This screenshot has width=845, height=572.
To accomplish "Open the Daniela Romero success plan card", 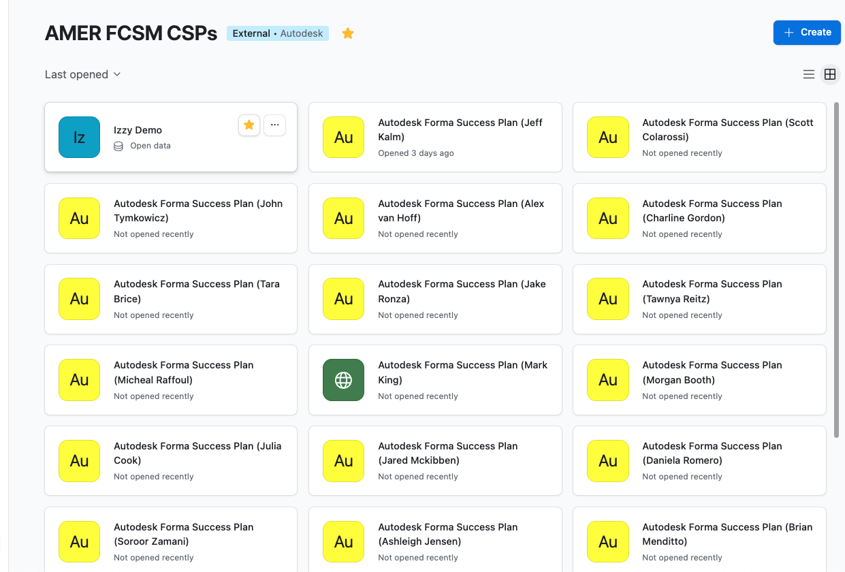I will pyautogui.click(x=699, y=461).
